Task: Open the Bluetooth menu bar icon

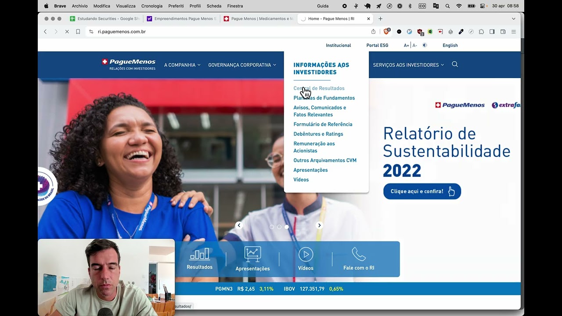Action: click(x=410, y=6)
